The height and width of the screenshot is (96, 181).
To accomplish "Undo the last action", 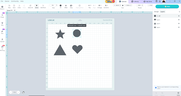I will (19, 6).
